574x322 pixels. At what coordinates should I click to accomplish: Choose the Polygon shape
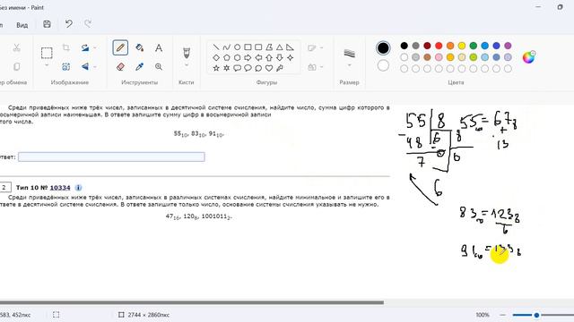click(x=269, y=47)
